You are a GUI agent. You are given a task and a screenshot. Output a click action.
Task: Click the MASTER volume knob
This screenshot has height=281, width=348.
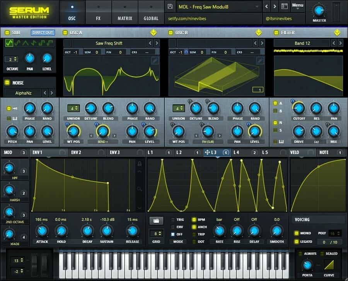[319, 10]
